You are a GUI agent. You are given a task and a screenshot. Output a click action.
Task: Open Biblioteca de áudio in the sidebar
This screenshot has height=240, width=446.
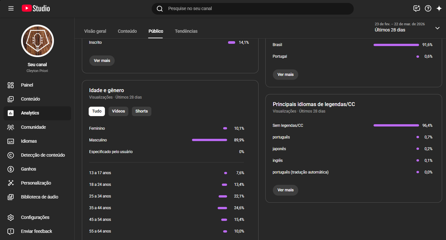point(39,197)
